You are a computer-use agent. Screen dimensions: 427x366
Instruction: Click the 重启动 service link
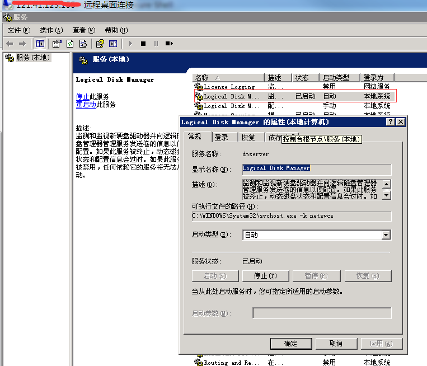(86, 105)
